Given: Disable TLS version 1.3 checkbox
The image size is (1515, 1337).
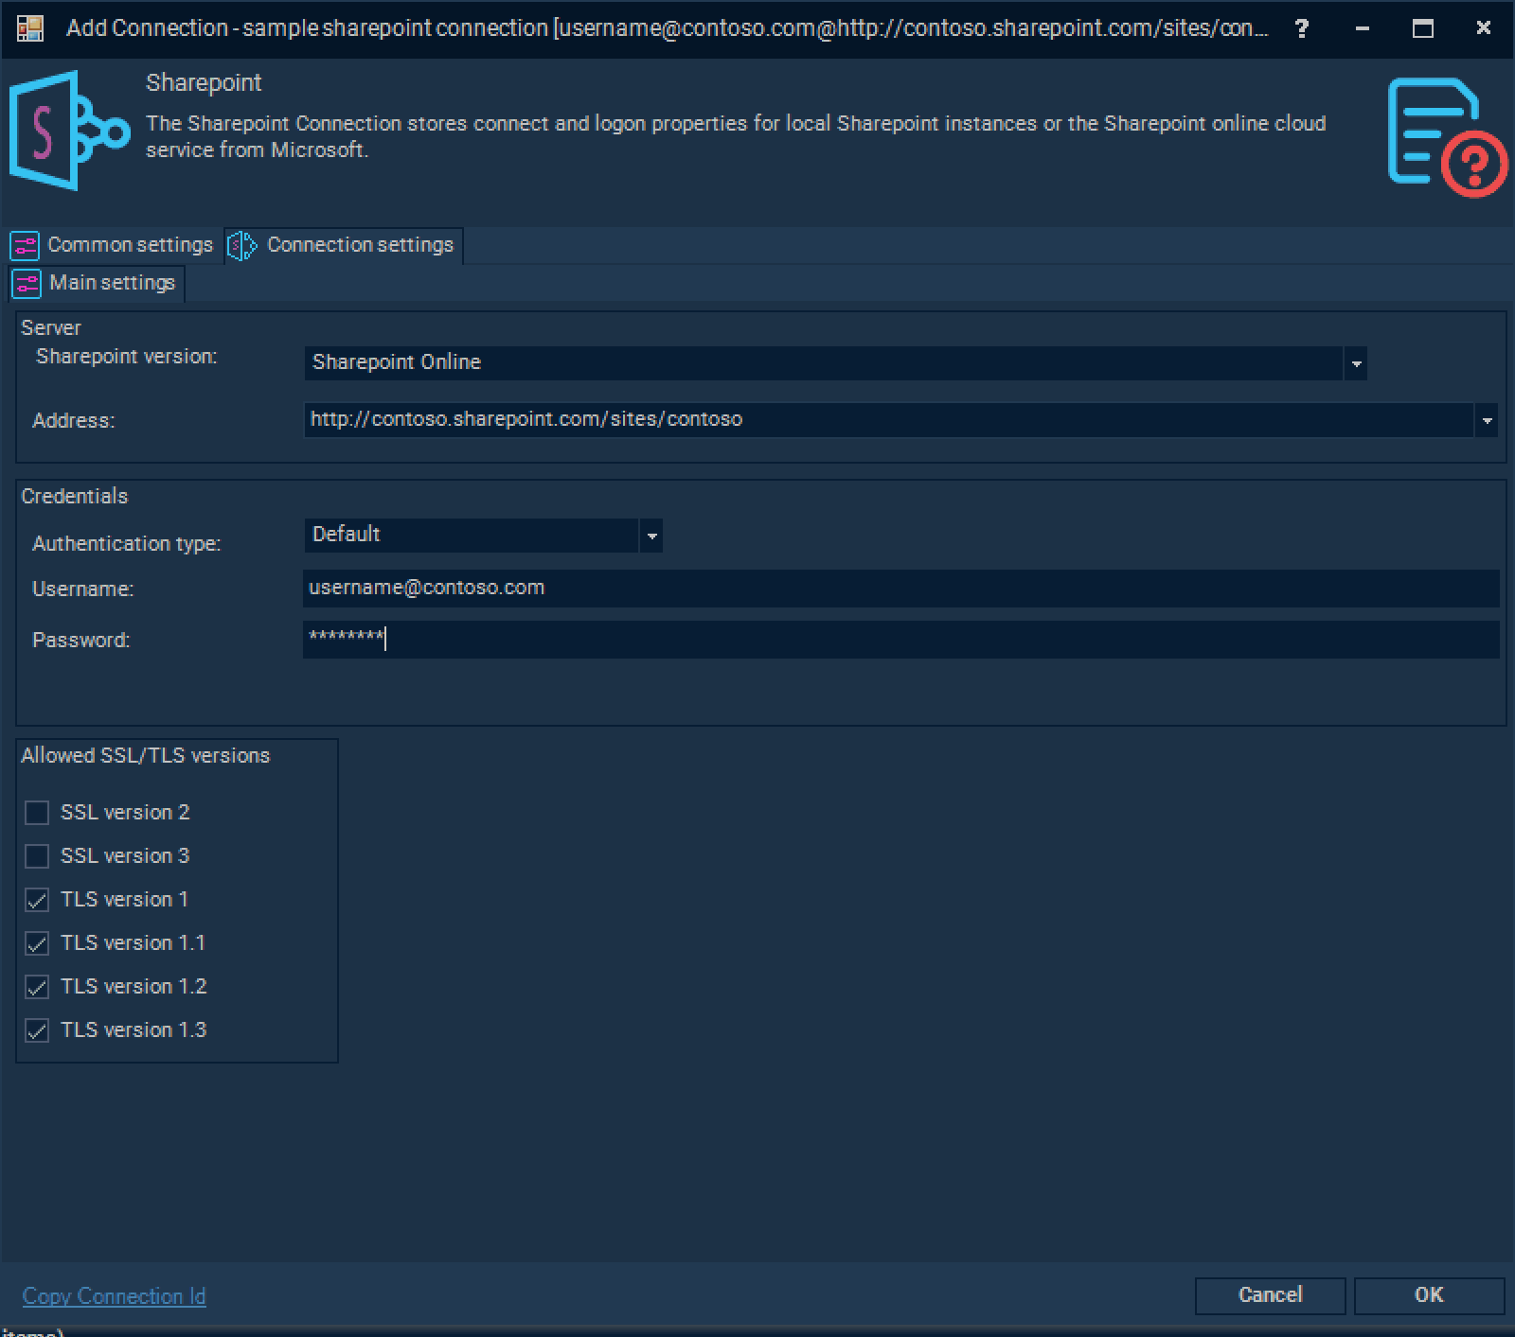Looking at the screenshot, I should pos(37,1030).
